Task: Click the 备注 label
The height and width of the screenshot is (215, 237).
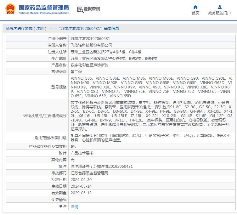Action: 63,167
